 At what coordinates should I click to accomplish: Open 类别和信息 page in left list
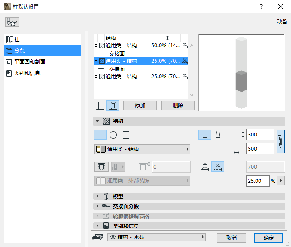coord(43,73)
